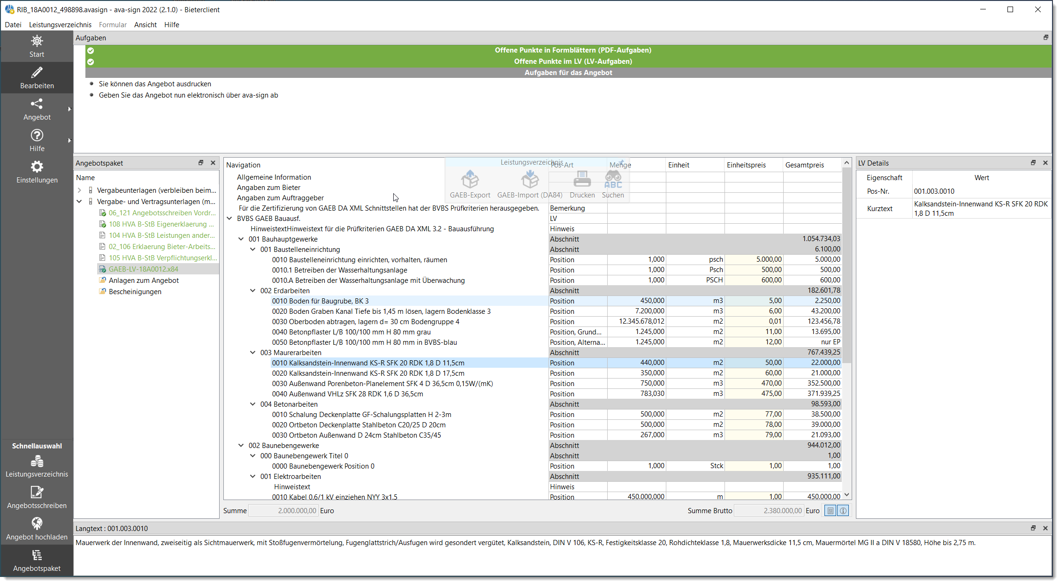The width and height of the screenshot is (1060, 584).
Task: Collapse 001 Bauhauptgewerke section
Action: tap(241, 239)
